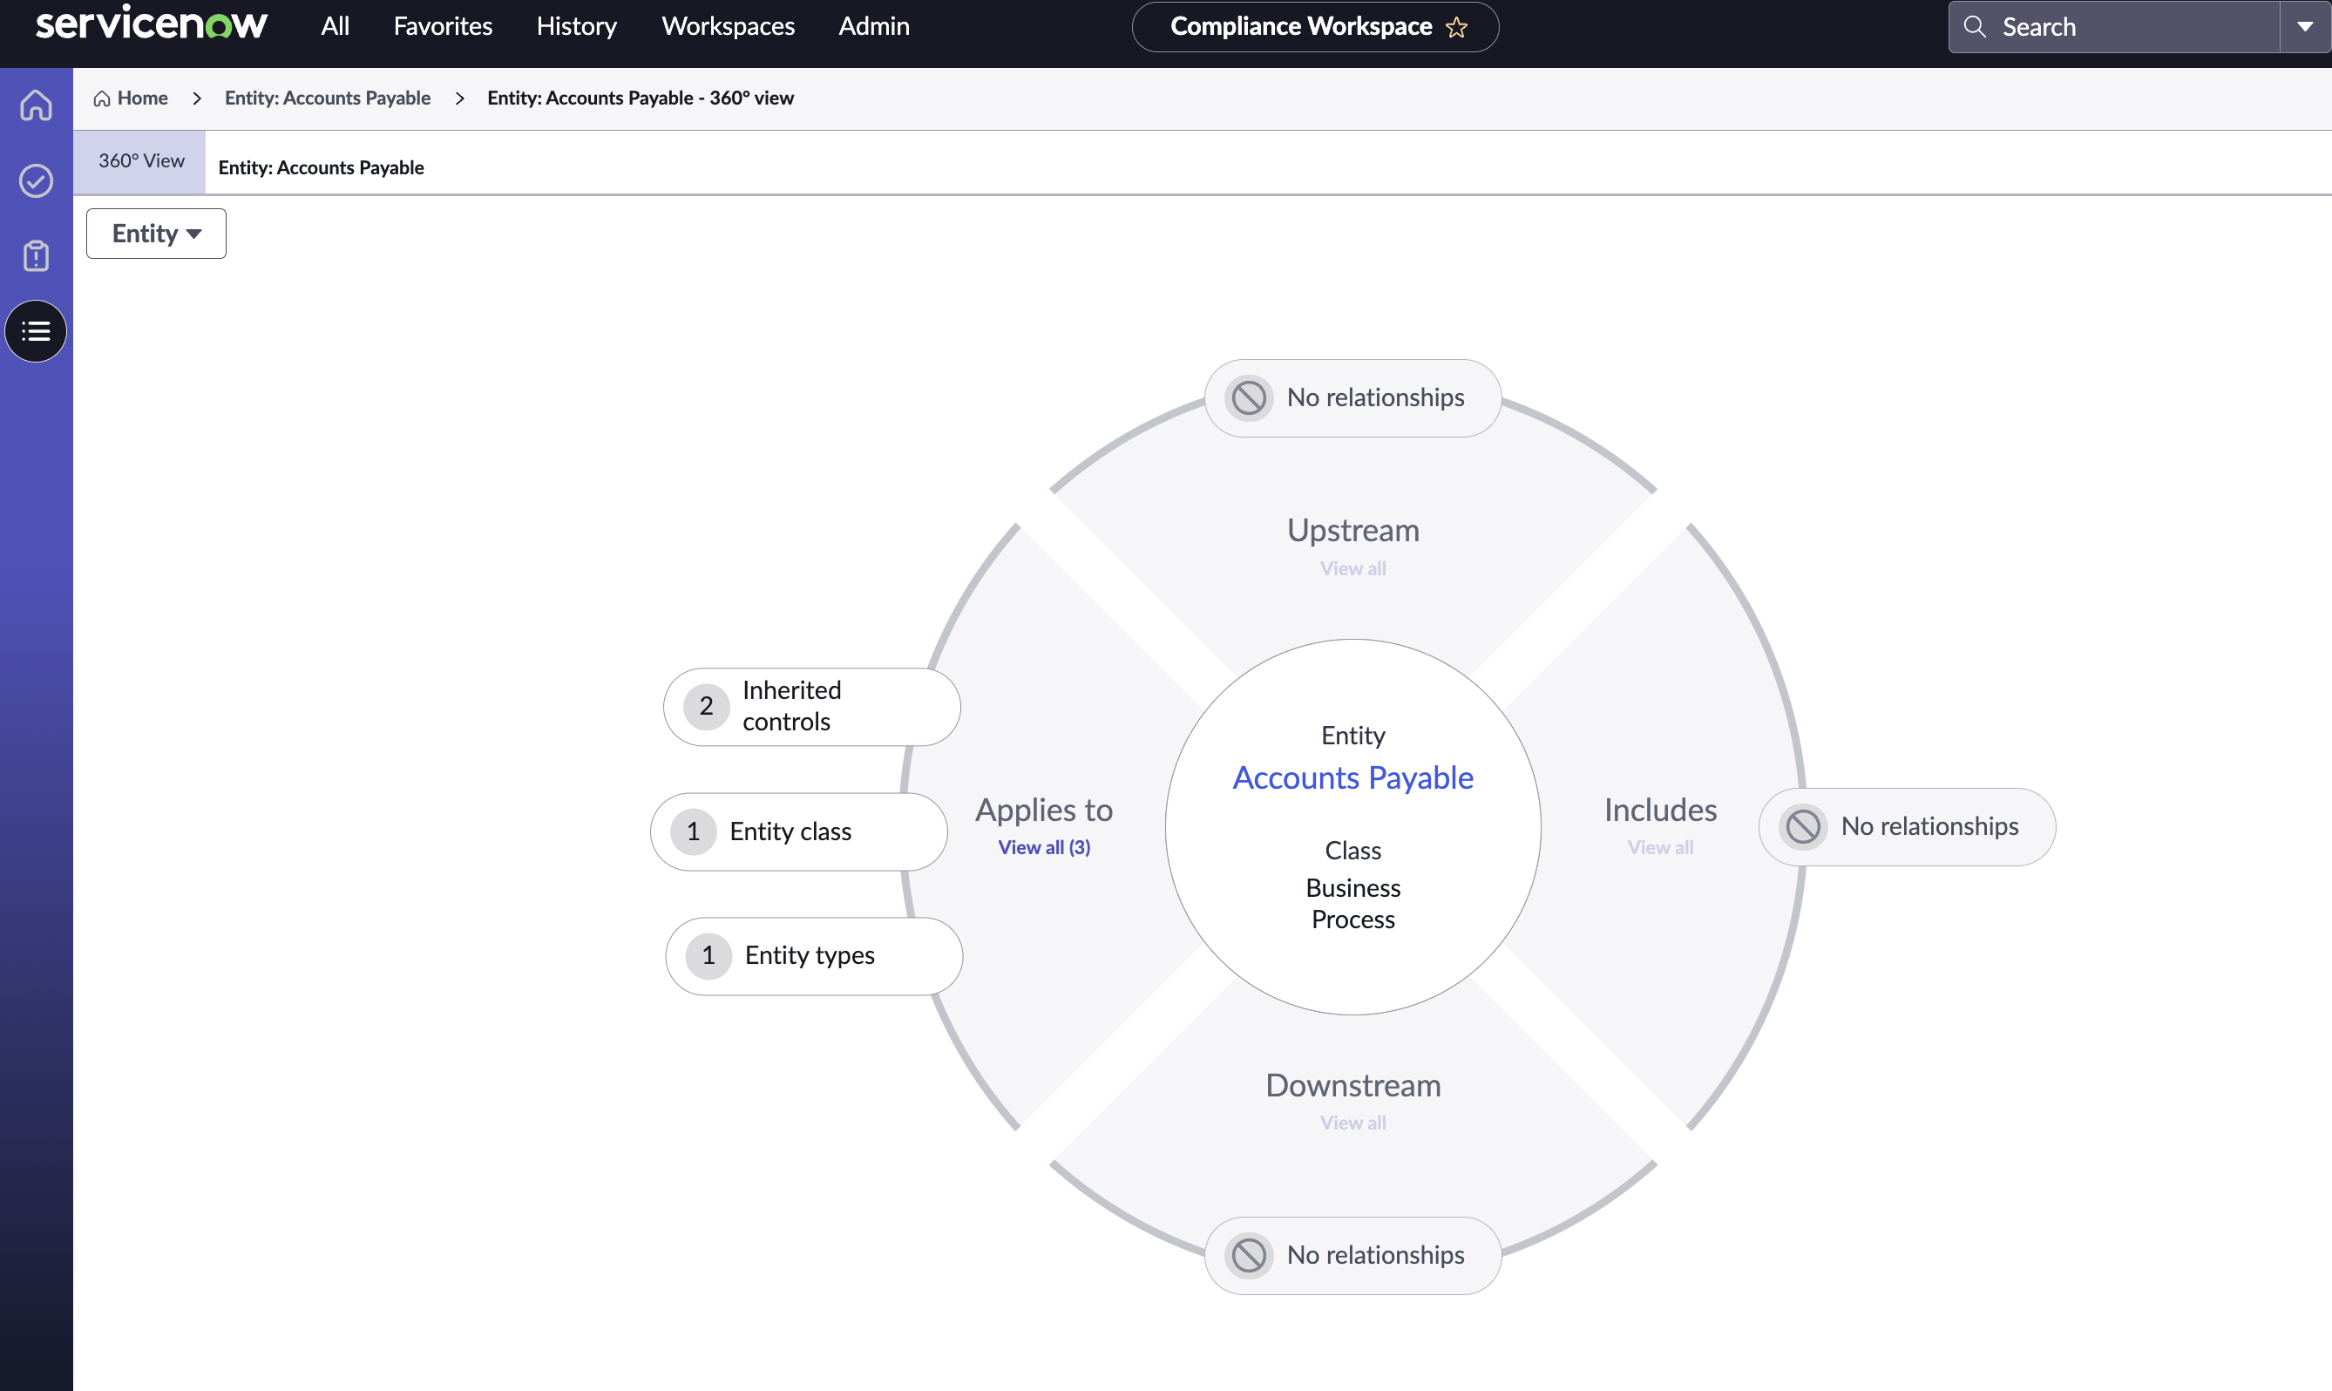Click the Applies to segment label

click(1044, 810)
